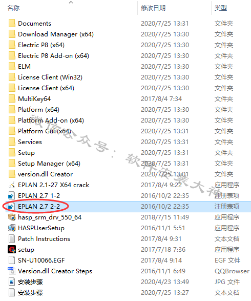251x301 pixels.
Task: Select the EPLAN 2.1-27 X64 crack application icon
Action: click(x=12, y=185)
